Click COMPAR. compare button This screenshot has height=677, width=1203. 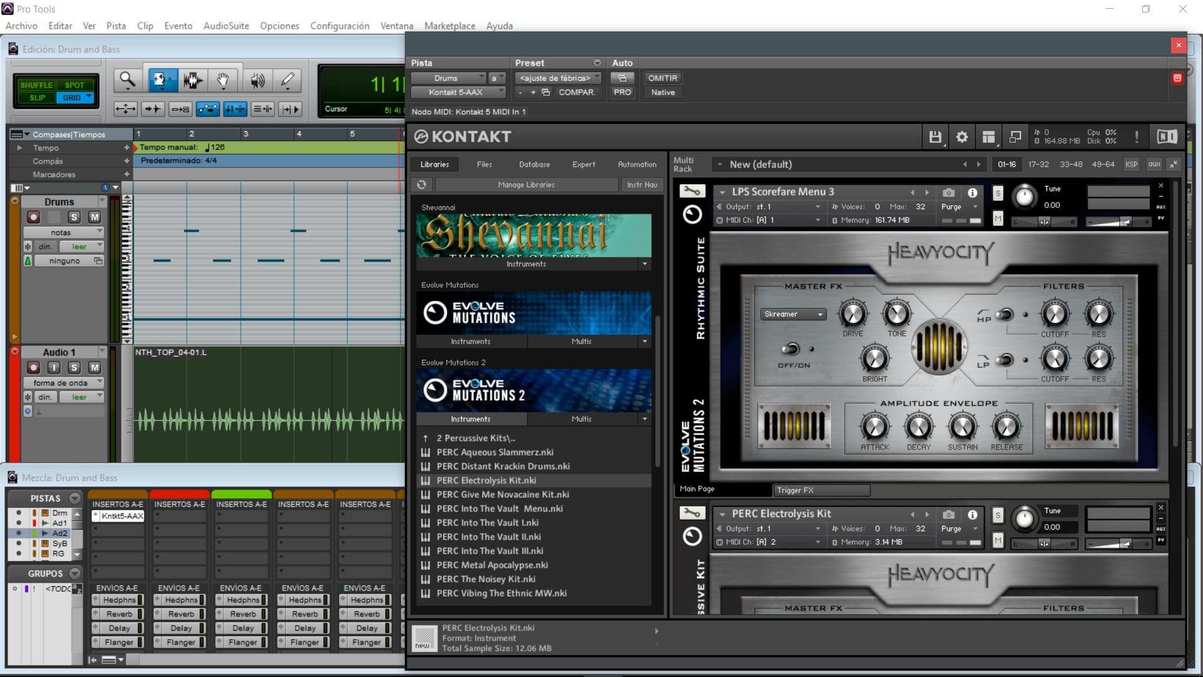tap(576, 92)
